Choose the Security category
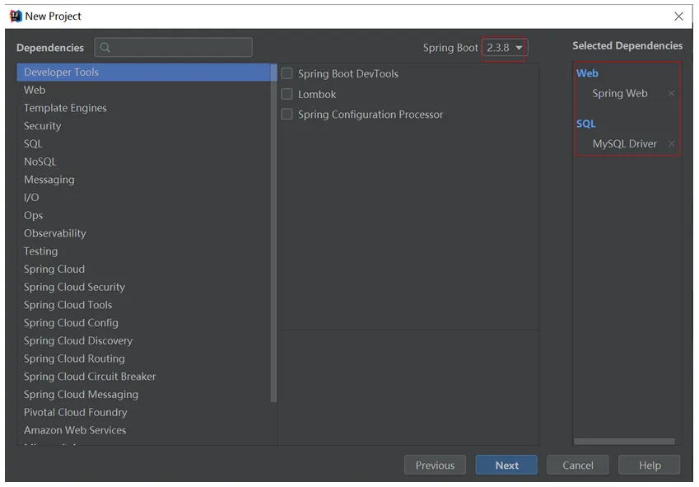Viewport: 699px width, 487px height. pyautogui.click(x=143, y=126)
